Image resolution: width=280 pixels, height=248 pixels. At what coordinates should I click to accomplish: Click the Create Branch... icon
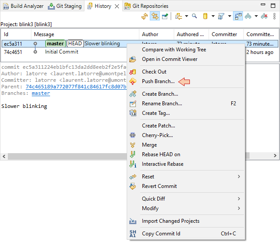[133, 94]
